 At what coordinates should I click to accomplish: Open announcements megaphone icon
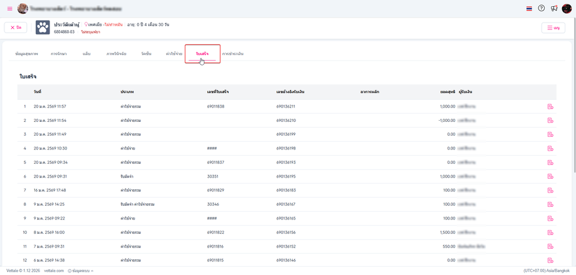(554, 8)
